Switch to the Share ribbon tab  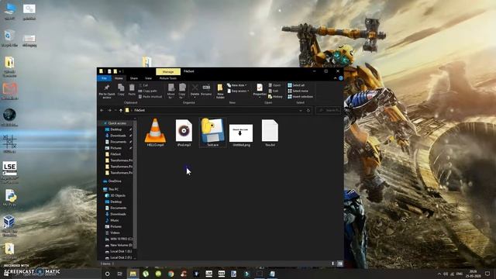134,78
